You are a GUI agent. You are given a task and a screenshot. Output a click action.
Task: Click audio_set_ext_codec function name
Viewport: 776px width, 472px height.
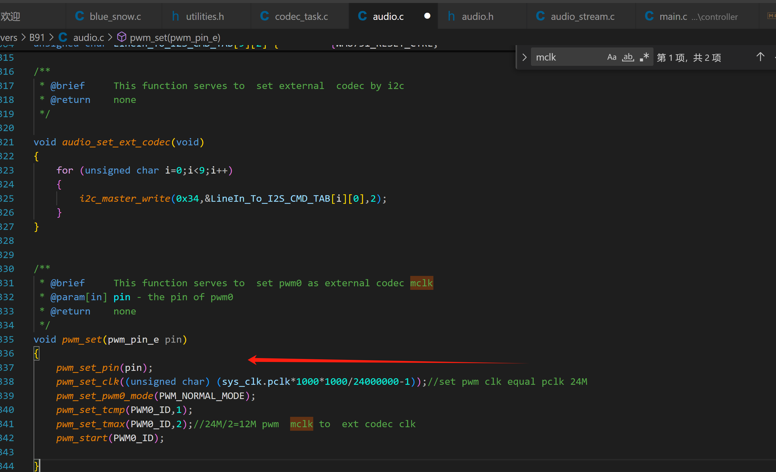click(x=116, y=142)
